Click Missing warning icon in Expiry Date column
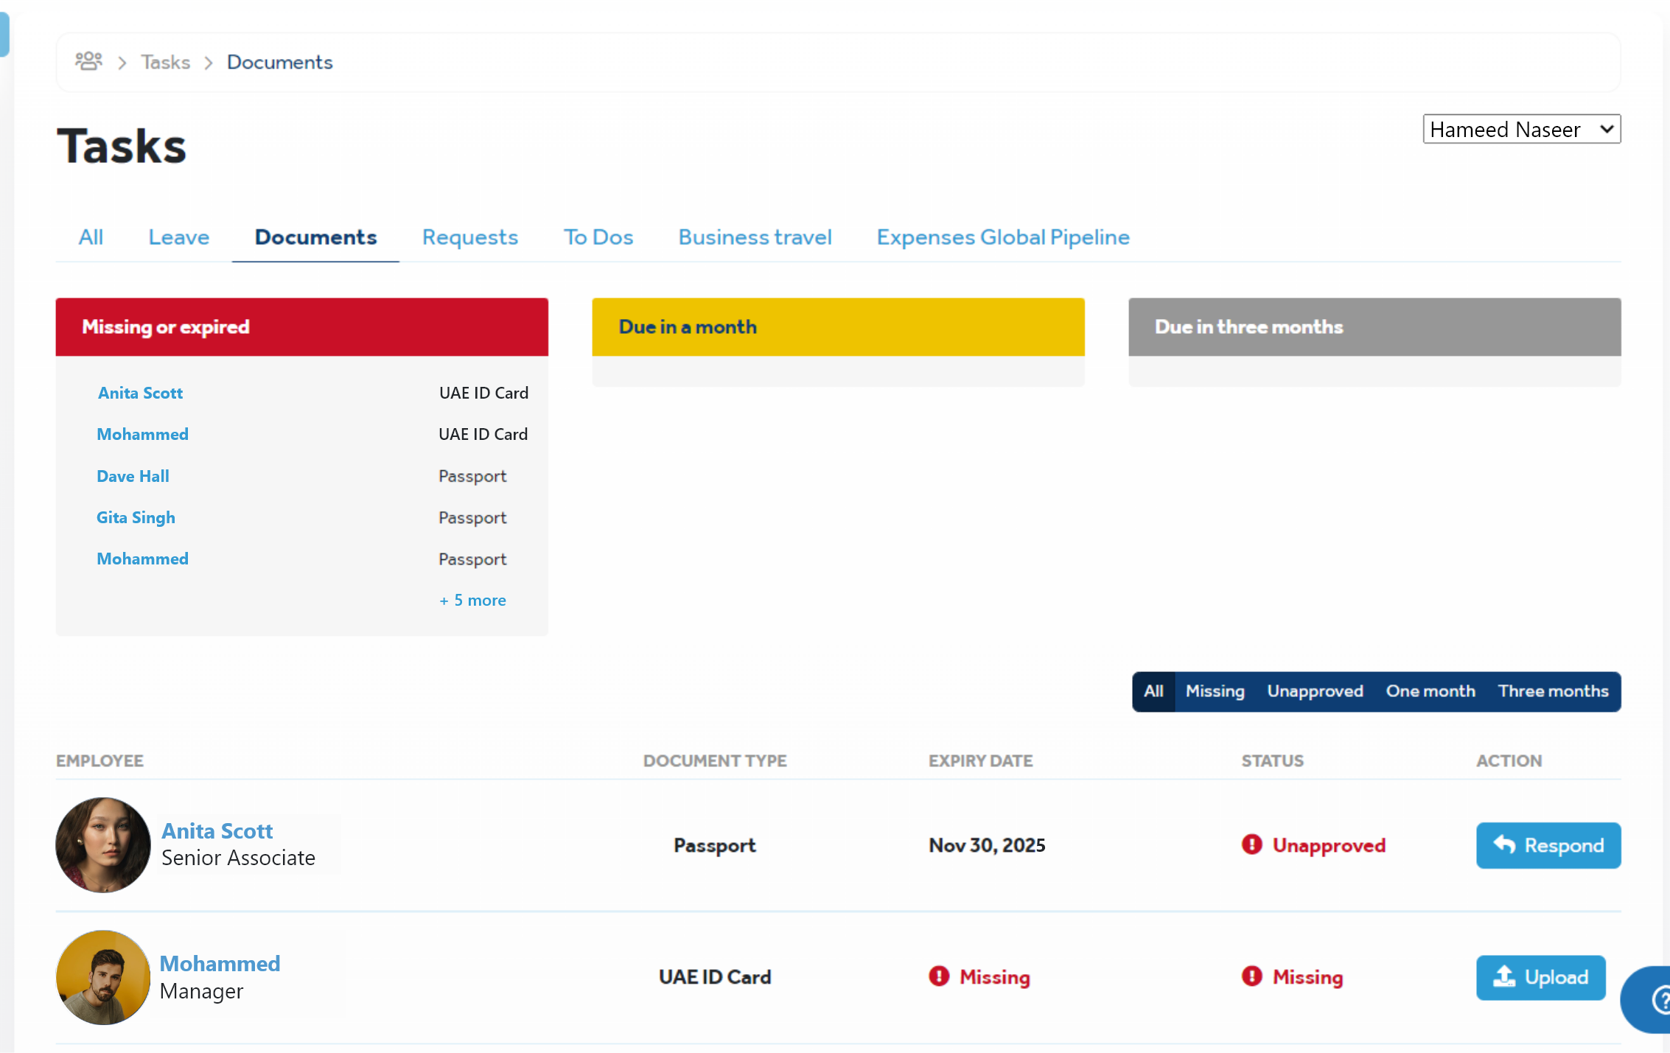 939,976
